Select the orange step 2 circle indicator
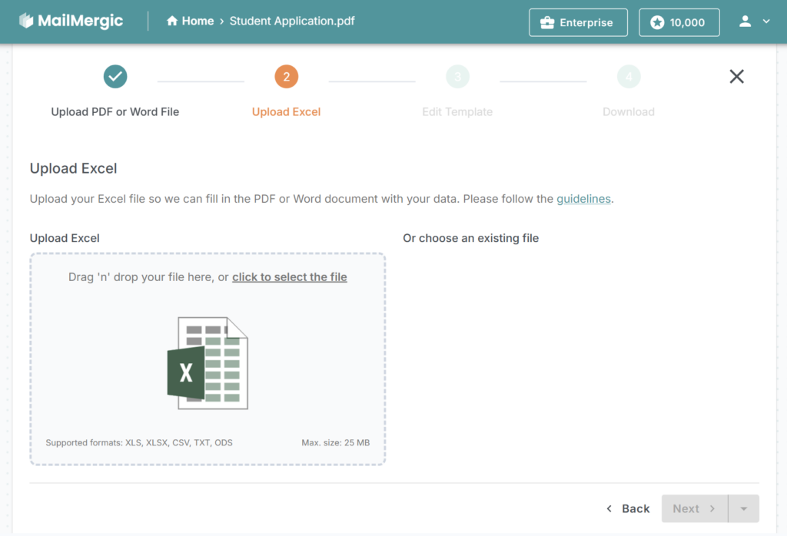Viewport: 787px width, 536px height. pos(286,77)
